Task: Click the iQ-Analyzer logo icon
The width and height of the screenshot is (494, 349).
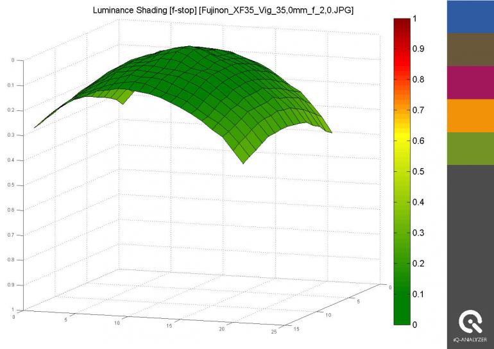Action: 470,321
